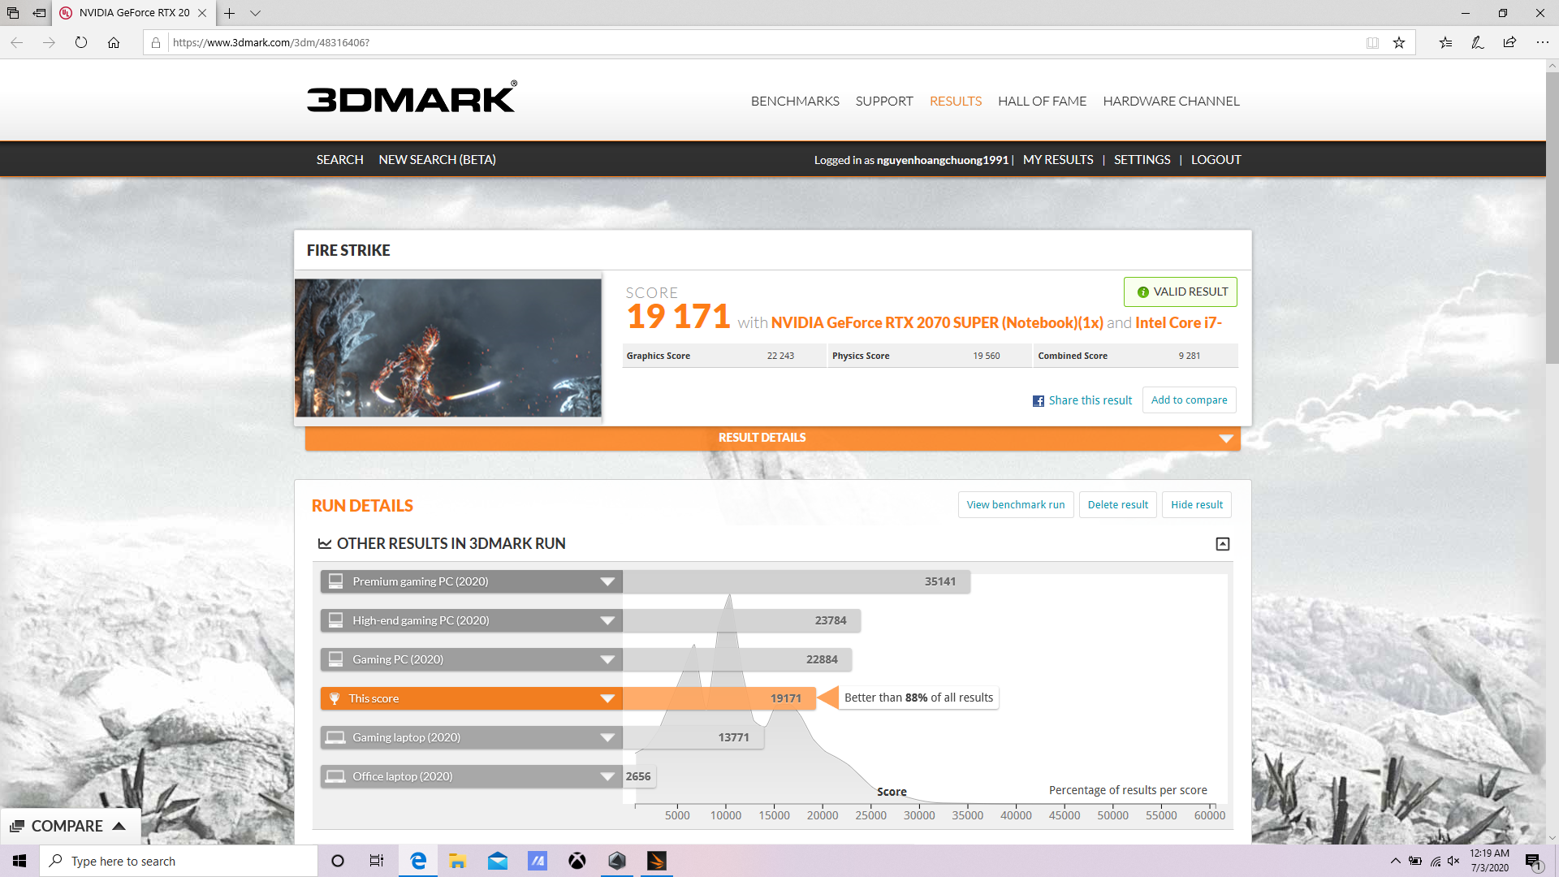
Task: Click the 3DMark logo
Action: click(412, 97)
